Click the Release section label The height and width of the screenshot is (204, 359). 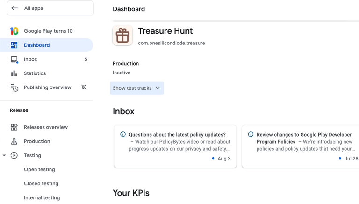(19, 110)
